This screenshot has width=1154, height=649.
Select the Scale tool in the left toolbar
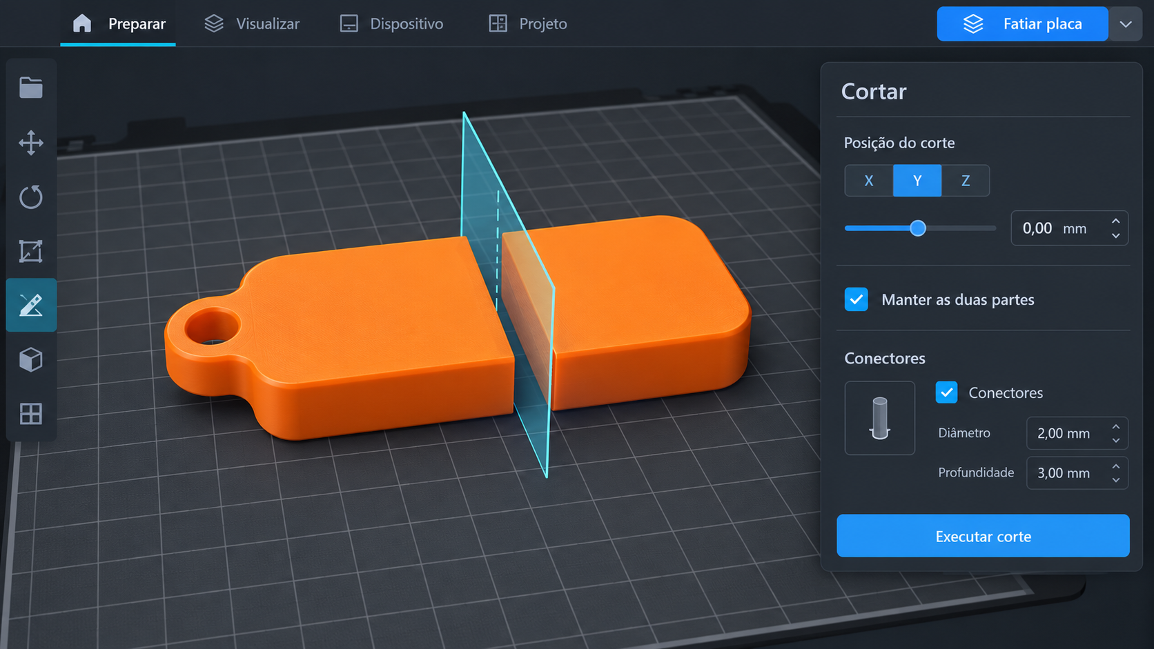31,251
